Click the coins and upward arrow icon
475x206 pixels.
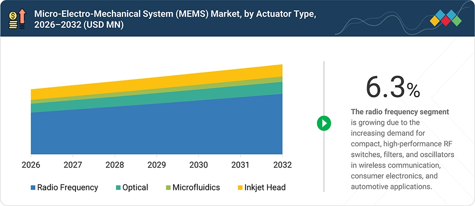pyautogui.click(x=18, y=19)
